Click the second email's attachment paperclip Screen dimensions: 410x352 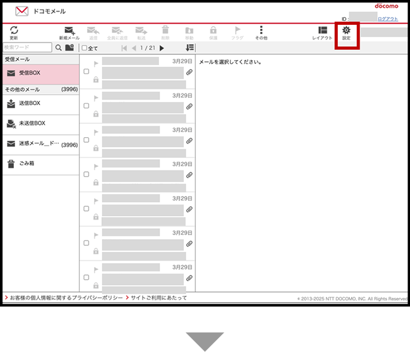click(189, 107)
